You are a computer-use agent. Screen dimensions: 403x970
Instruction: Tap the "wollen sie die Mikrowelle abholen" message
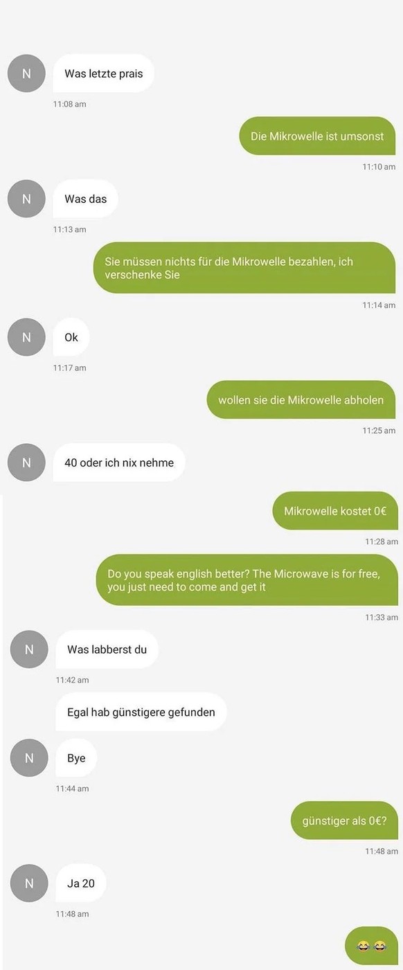tap(301, 399)
